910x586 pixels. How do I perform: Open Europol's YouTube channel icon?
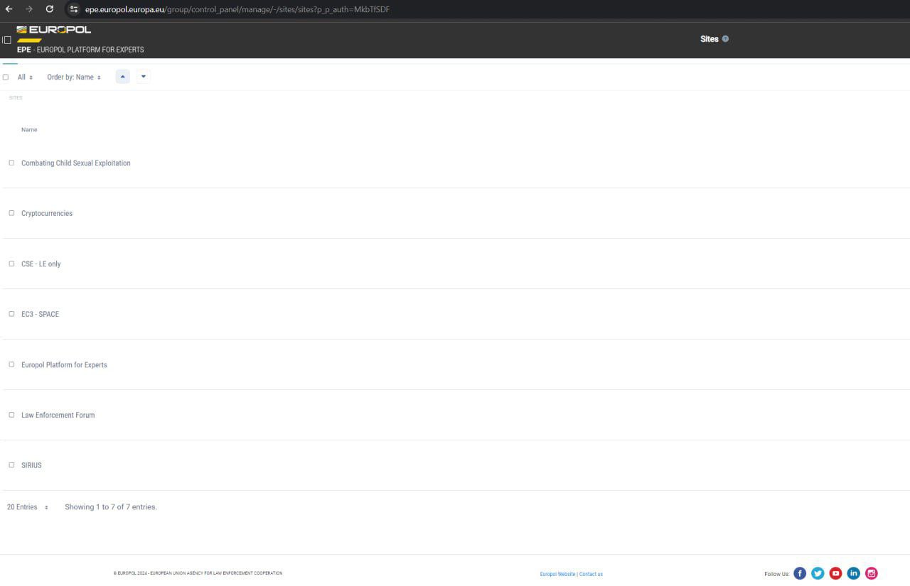tap(835, 573)
